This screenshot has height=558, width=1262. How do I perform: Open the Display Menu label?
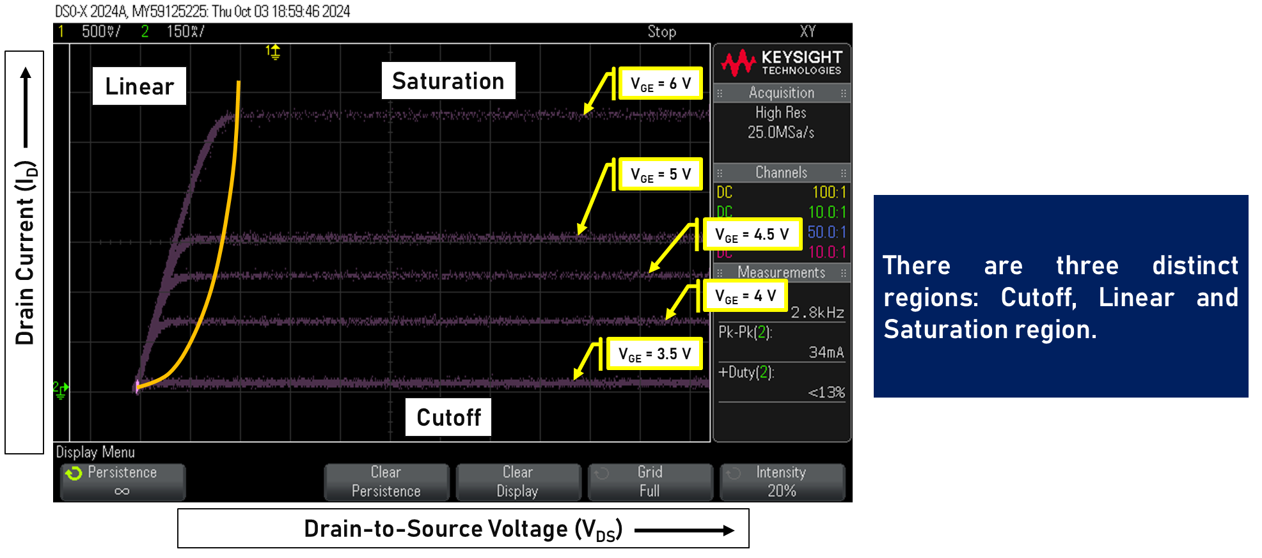click(95, 452)
